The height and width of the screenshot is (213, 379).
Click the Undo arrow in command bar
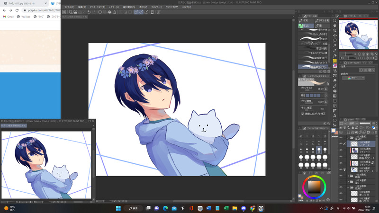tap(89, 12)
